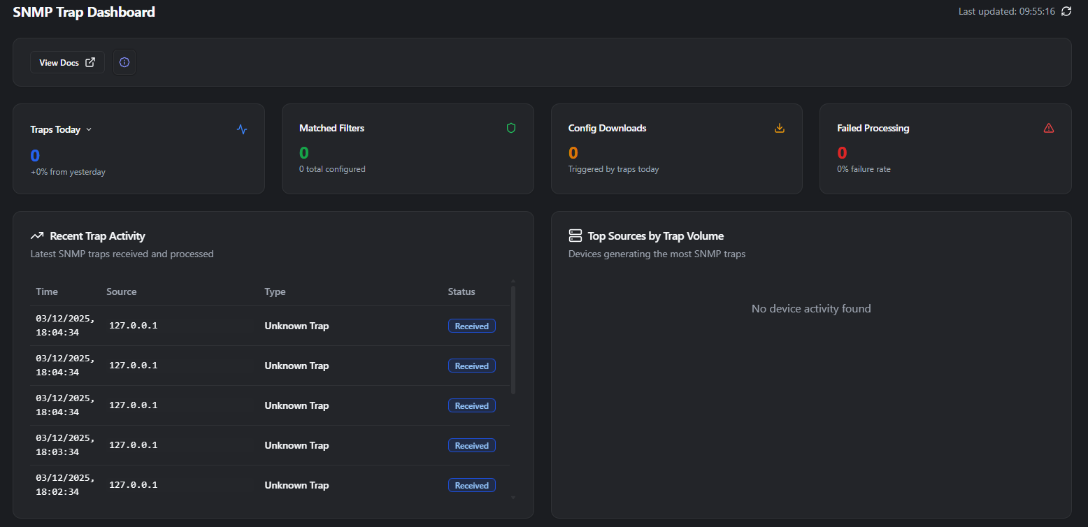Click the trending chart icon beside Recent Trap Activity
Image resolution: width=1088 pixels, height=527 pixels.
click(x=37, y=236)
